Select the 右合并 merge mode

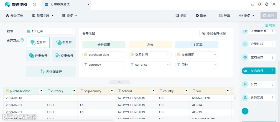click(x=64, y=42)
